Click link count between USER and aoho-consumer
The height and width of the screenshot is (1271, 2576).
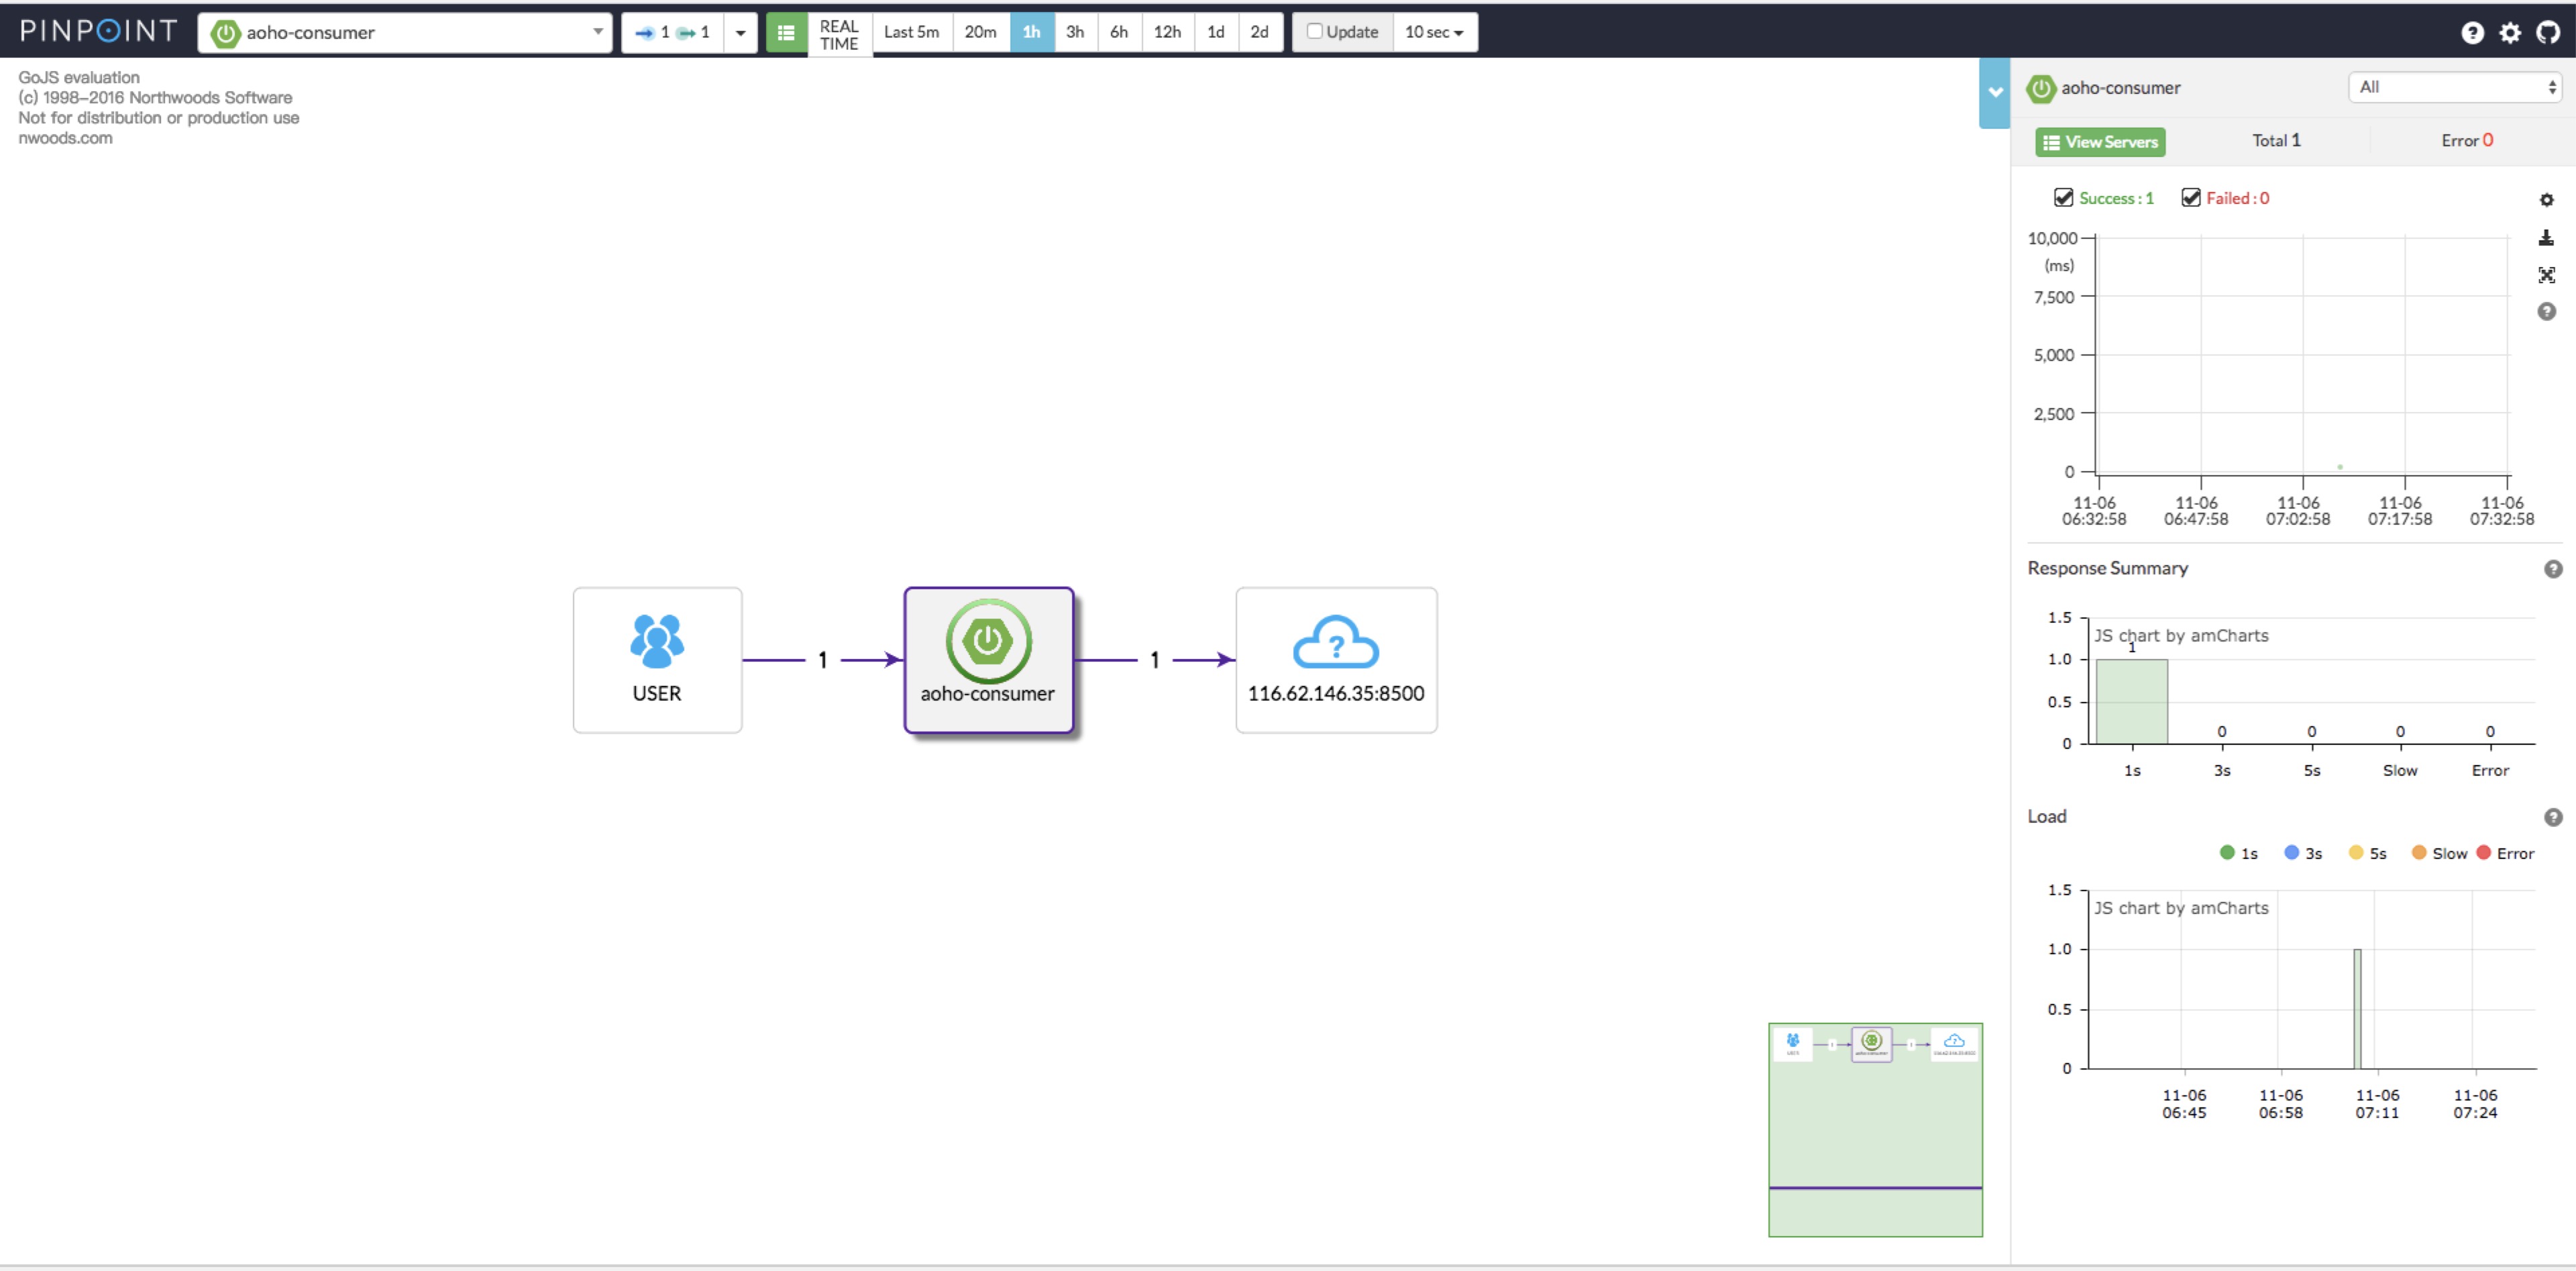point(822,660)
